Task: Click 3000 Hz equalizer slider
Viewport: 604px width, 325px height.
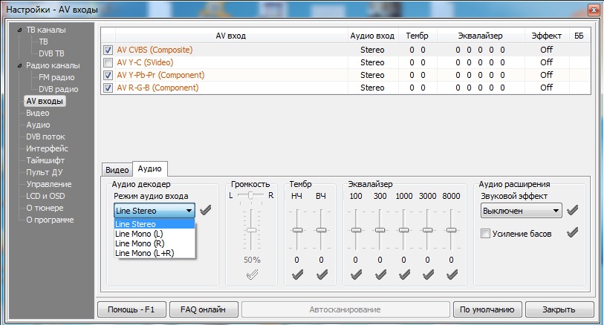Action: point(427,229)
